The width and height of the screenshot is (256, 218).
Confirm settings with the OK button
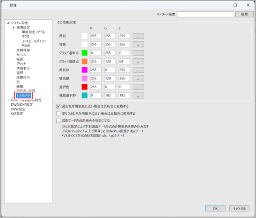pyautogui.click(x=215, y=208)
